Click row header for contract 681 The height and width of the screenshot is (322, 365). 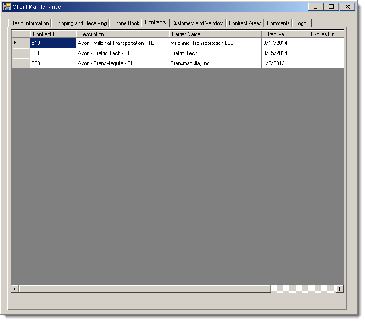[20, 53]
